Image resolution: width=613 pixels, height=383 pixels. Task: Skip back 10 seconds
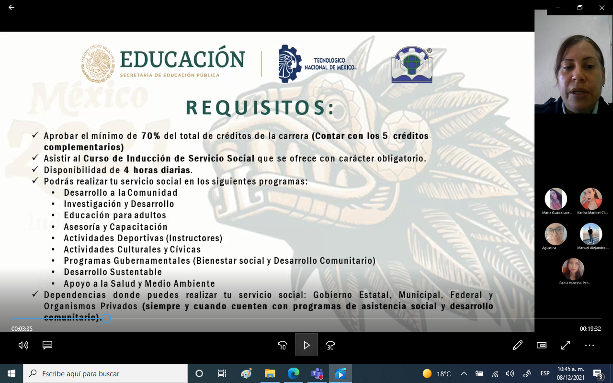pyautogui.click(x=282, y=345)
